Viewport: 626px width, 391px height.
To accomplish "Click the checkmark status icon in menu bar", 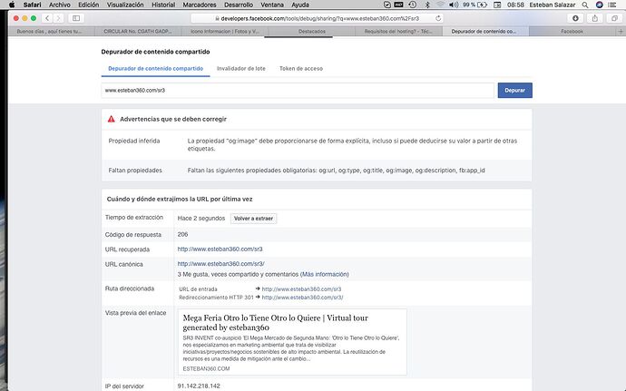I will [x=386, y=5].
